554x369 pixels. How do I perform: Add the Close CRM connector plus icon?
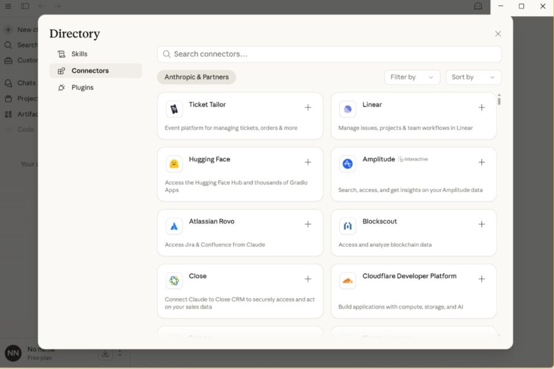pyautogui.click(x=308, y=279)
